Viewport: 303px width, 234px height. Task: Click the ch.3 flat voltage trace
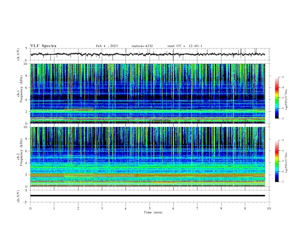147,196
